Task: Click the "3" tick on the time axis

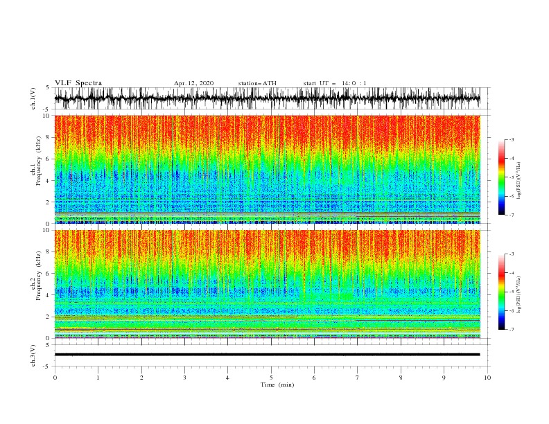Action: (x=184, y=378)
